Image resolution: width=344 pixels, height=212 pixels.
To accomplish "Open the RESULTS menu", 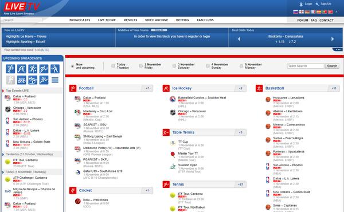I will tap(130, 20).
